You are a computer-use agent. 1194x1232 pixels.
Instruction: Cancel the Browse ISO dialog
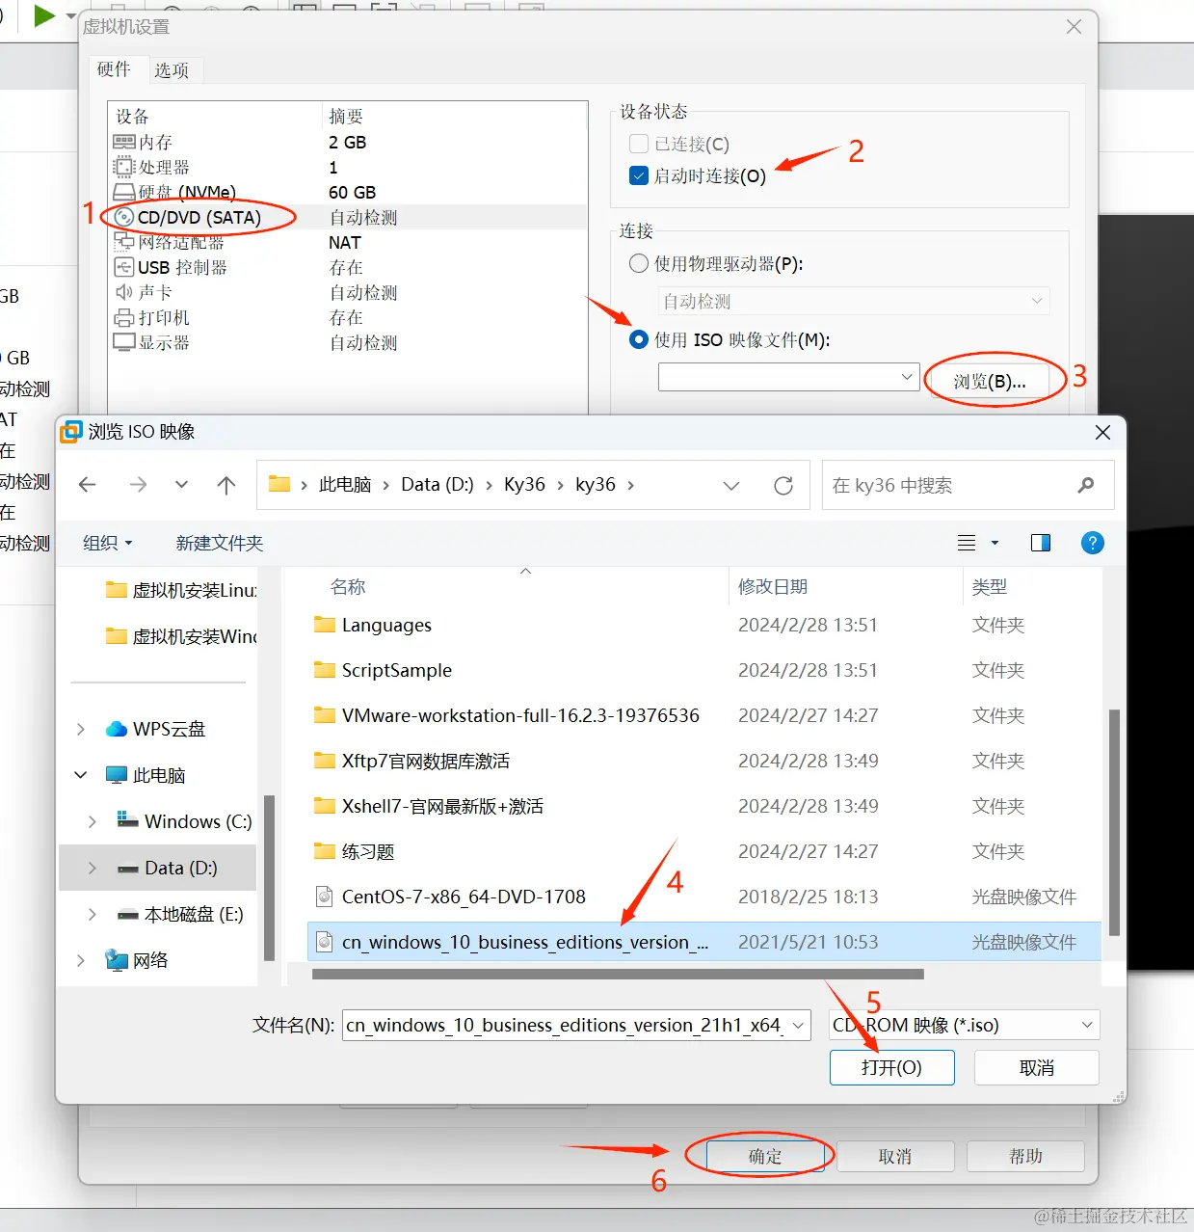(1037, 1068)
